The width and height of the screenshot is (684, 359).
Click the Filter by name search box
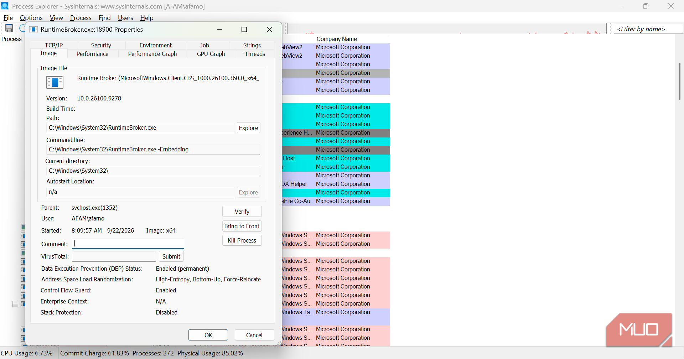(648, 29)
